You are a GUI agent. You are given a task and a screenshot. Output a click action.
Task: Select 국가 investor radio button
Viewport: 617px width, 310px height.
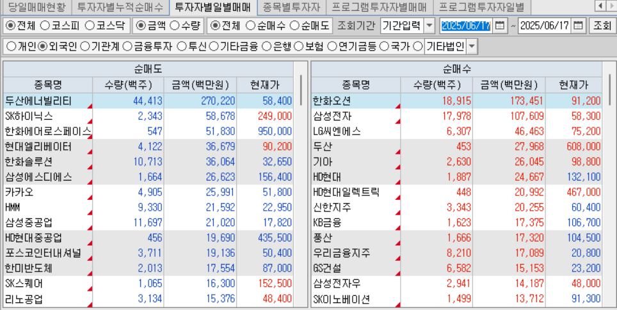pyautogui.click(x=383, y=47)
